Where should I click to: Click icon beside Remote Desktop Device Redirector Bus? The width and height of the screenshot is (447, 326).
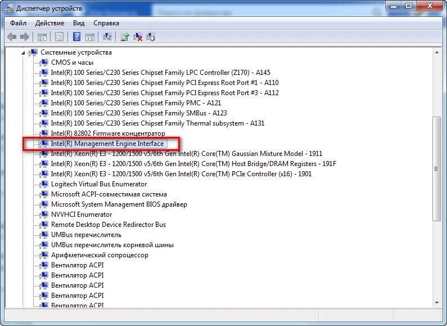[x=44, y=225]
